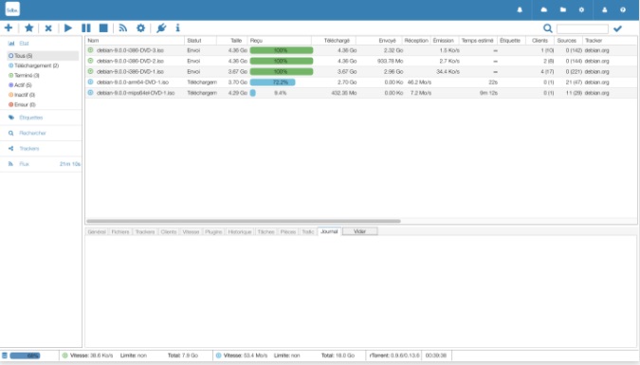Open the user account icon in the header

[605, 9]
